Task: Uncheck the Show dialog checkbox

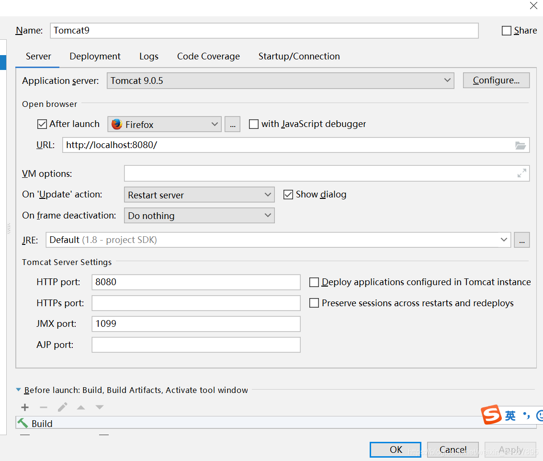Action: tap(288, 195)
